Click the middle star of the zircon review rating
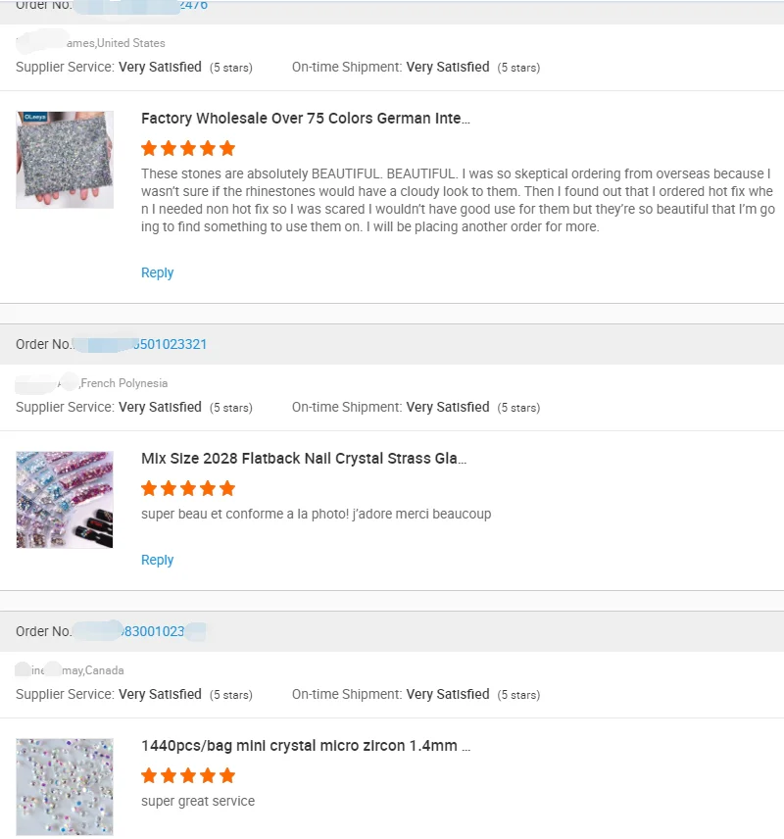Screen dimensions: 784x839 tap(188, 774)
